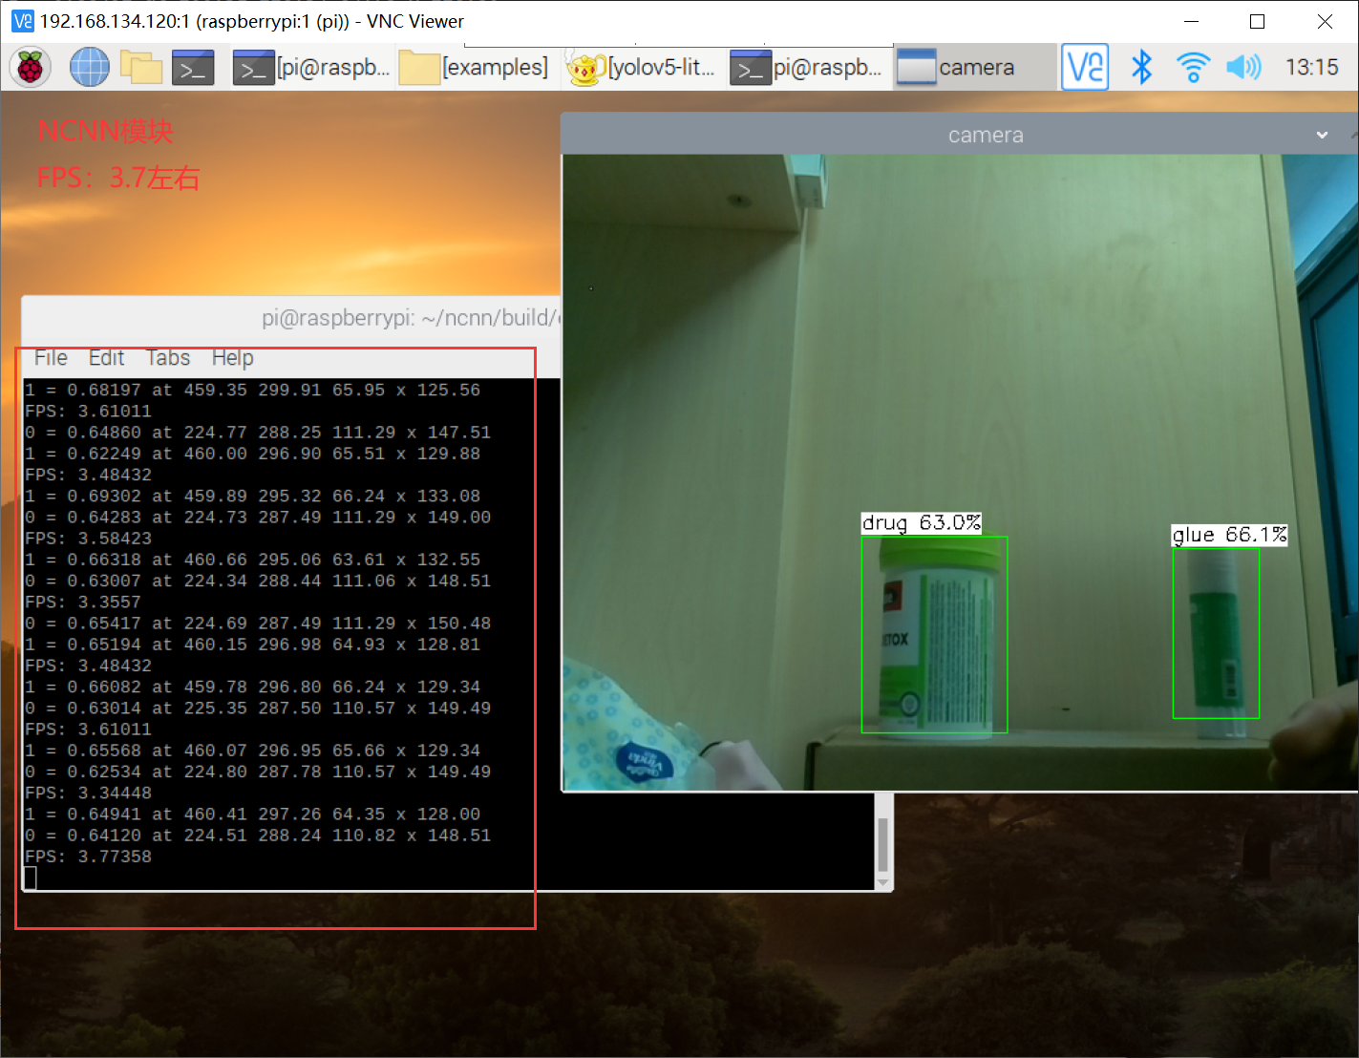Image resolution: width=1359 pixels, height=1058 pixels.
Task: Click the terminal scrollbar down arrow
Action: pos(883,881)
